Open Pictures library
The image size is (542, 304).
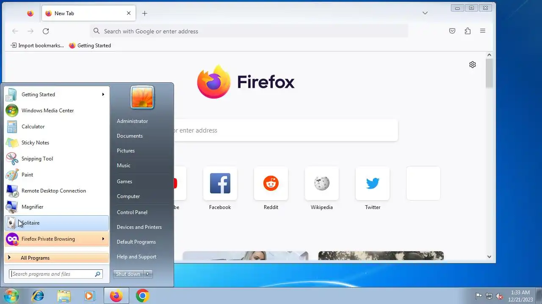(x=126, y=151)
